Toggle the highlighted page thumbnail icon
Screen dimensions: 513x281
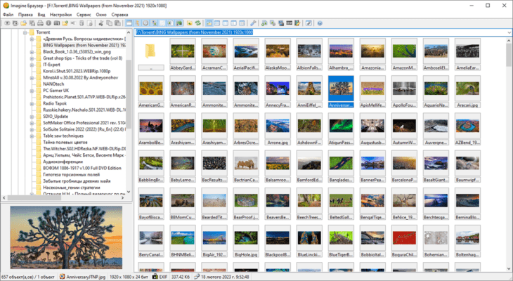[x=170, y=23]
